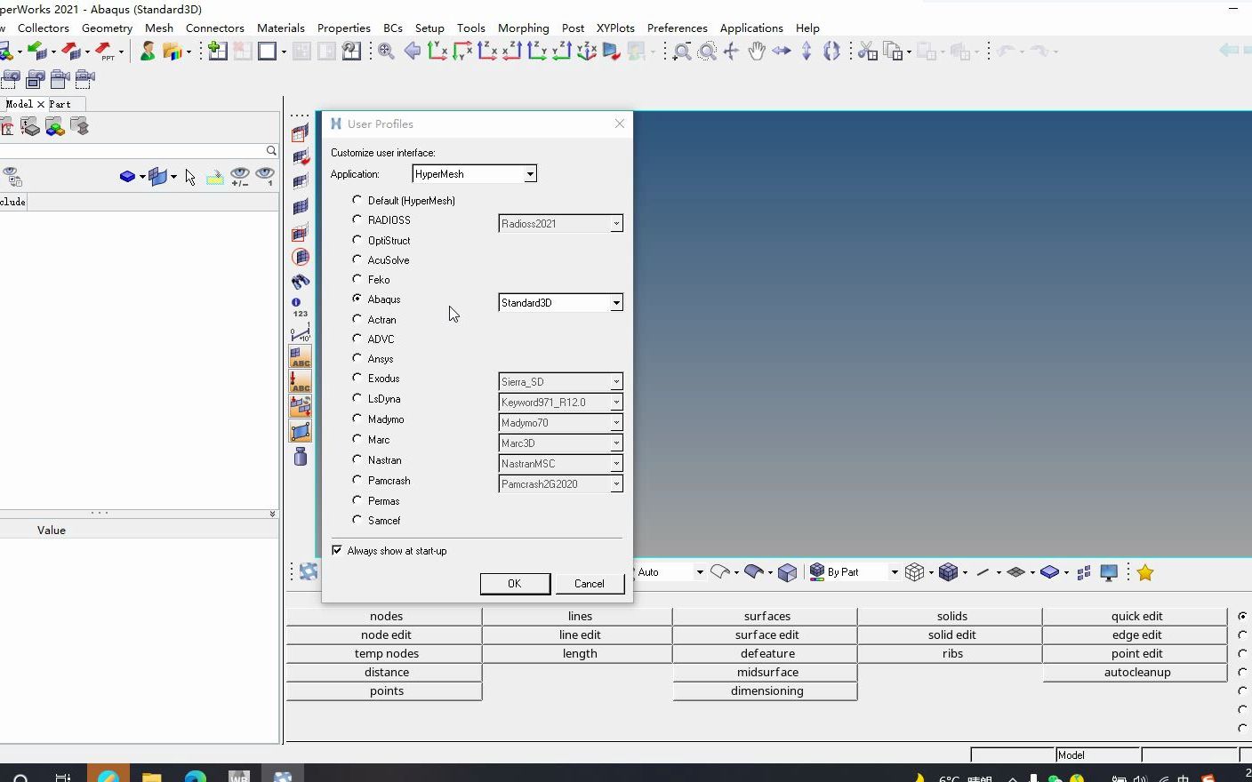This screenshot has width=1252, height=782.
Task: Select the Ansys profile radio button
Action: (357, 358)
